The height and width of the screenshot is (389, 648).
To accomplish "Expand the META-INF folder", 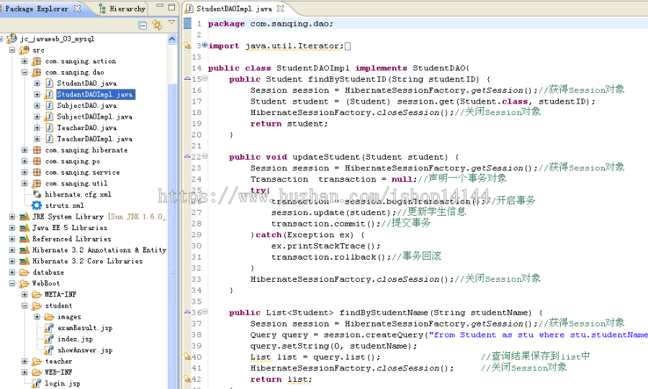I will tap(24, 295).
